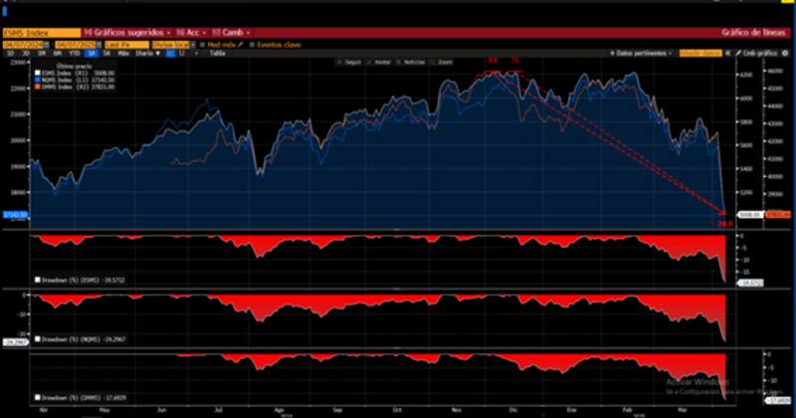This screenshot has width=796, height=418.
Task: Select the YTD time range tab
Action: [73, 54]
